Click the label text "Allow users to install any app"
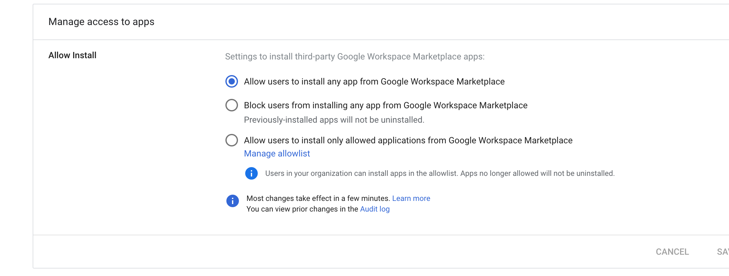 tap(374, 82)
